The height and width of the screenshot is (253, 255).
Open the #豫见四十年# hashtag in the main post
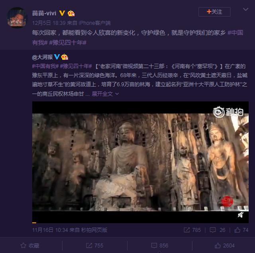68,43
